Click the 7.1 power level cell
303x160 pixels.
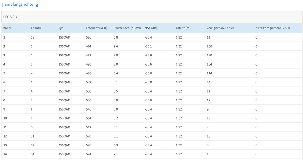[116, 154]
